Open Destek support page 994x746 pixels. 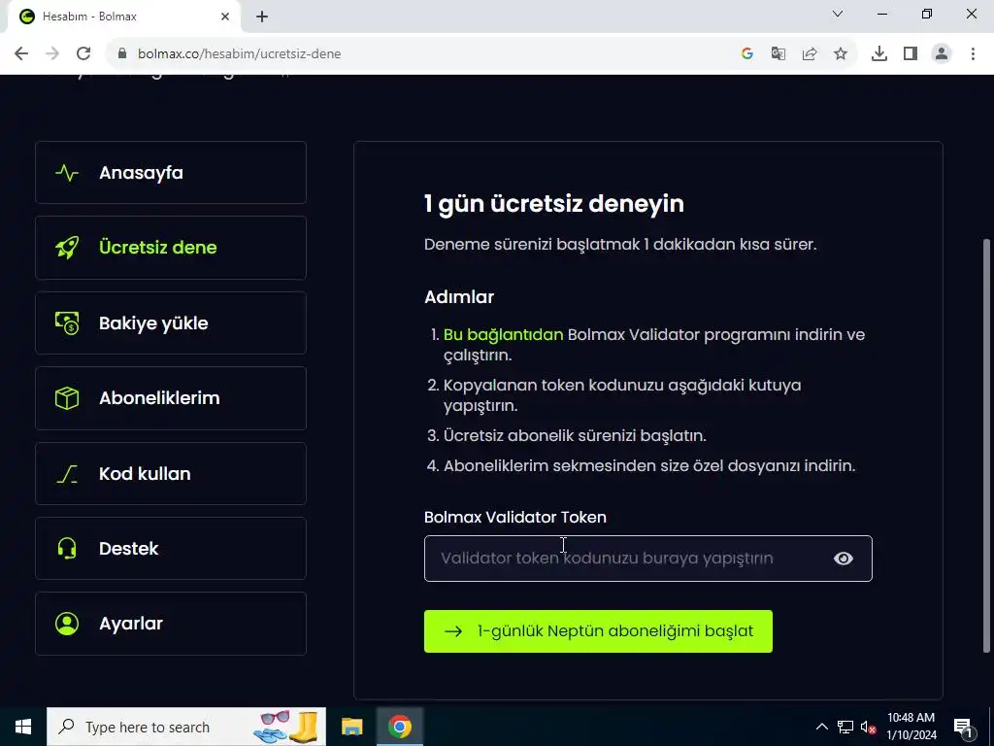[x=171, y=549]
